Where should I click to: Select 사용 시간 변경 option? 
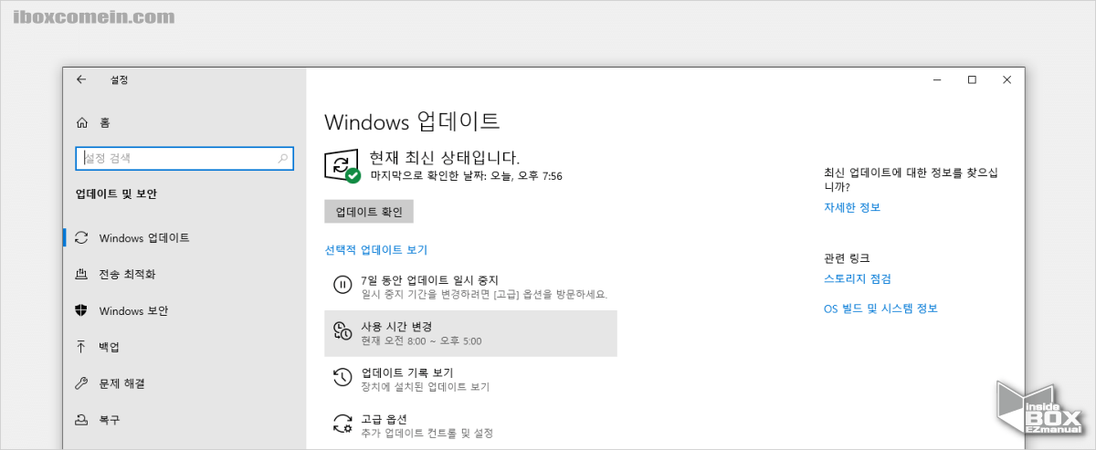coord(470,333)
